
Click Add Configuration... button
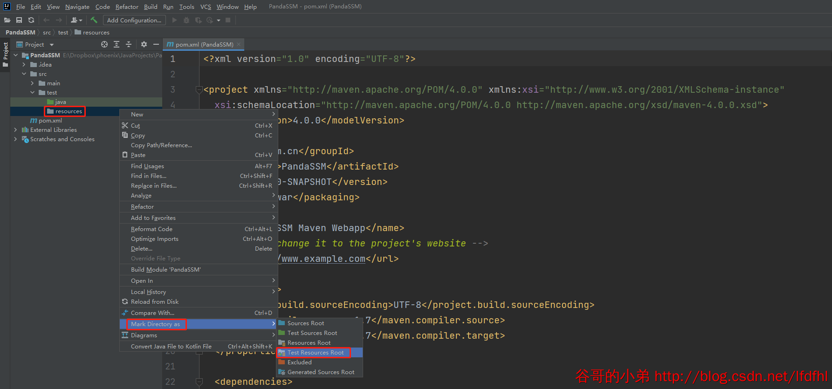pos(134,20)
